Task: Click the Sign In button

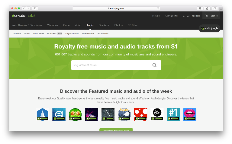Action: pyautogui.click(x=214, y=16)
